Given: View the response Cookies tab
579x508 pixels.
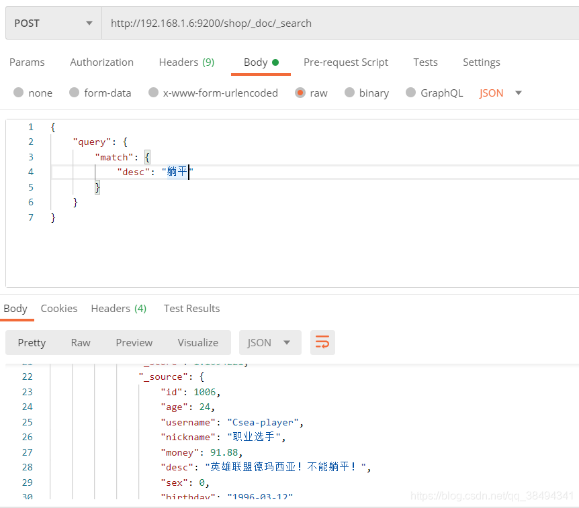Looking at the screenshot, I should 59,309.
